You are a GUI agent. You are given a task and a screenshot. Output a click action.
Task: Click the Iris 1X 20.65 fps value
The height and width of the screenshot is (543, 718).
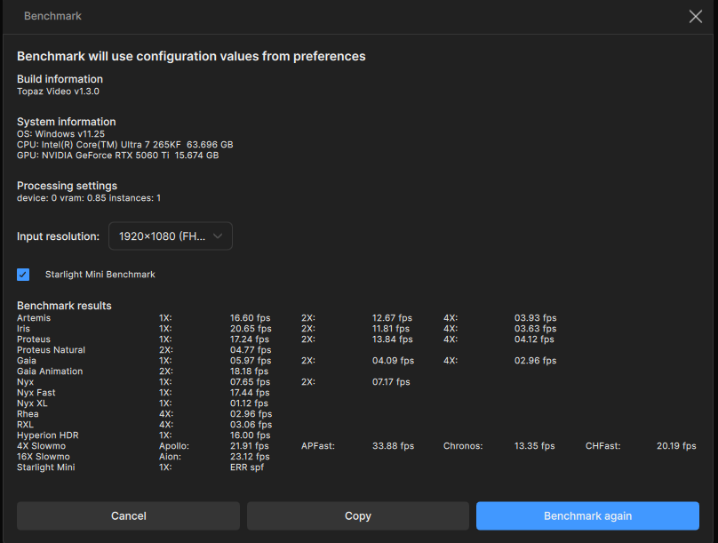250,329
